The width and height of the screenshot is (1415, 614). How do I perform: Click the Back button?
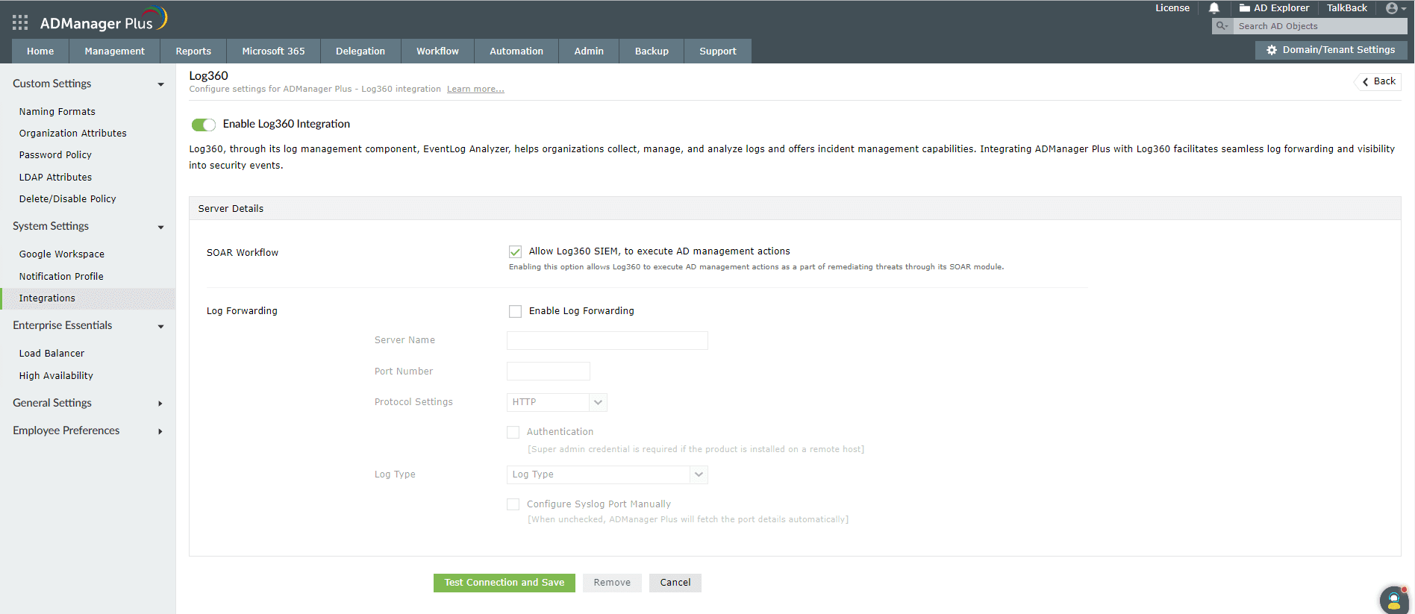[x=1378, y=81]
